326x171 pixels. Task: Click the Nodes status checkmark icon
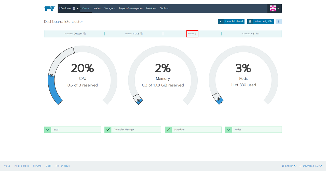pyautogui.click(x=229, y=130)
